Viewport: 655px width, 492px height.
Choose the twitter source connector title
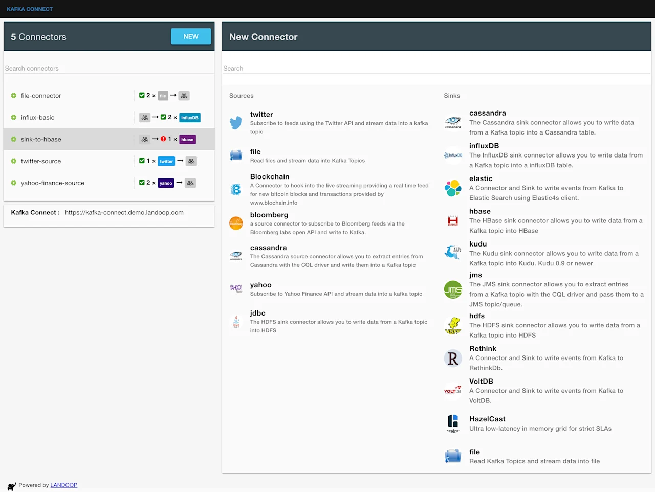(261, 115)
